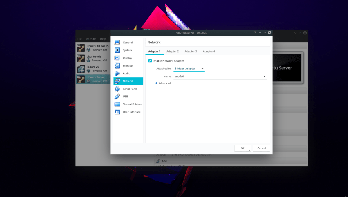Switch to the Adapter 4 tab

coord(209,51)
